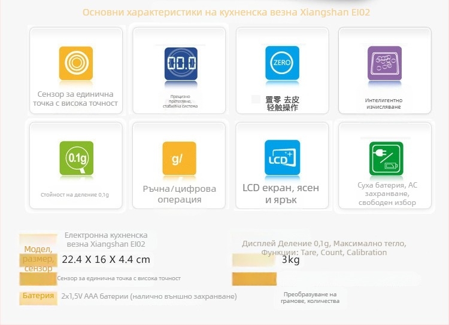Click the text 'Сензор за единична точка с висока точност' under orange icon
Screen dimensions: 449x325
coord(75,99)
